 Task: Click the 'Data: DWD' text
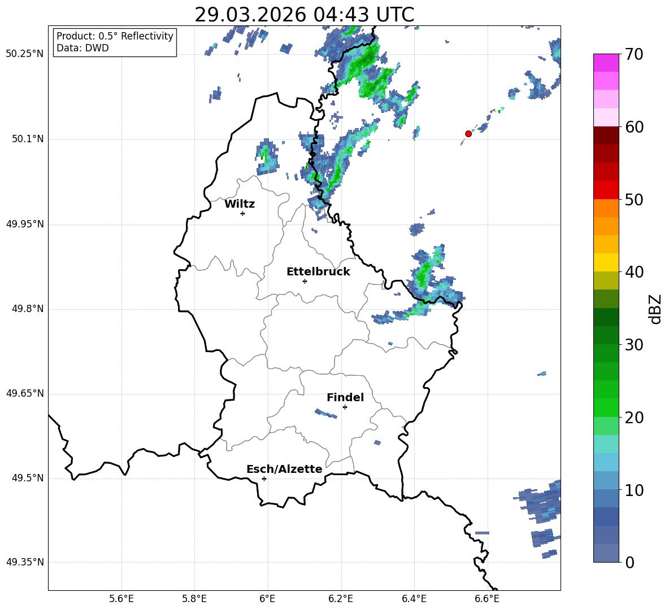tap(82, 48)
